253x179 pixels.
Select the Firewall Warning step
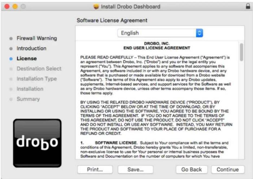[37, 38]
